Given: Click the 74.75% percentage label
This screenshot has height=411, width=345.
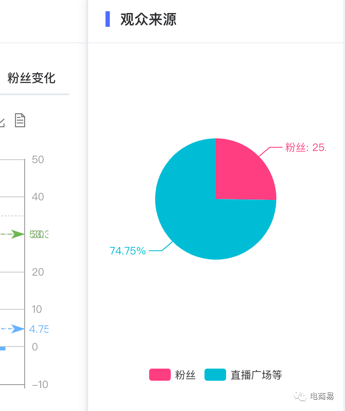Looking at the screenshot, I should pyautogui.click(x=128, y=250).
